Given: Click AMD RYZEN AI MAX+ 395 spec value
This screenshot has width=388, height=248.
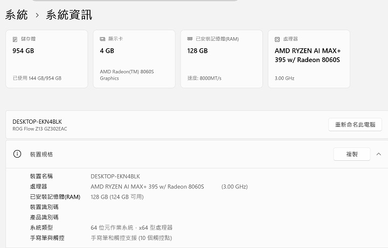Looking at the screenshot, I should pos(147,187).
